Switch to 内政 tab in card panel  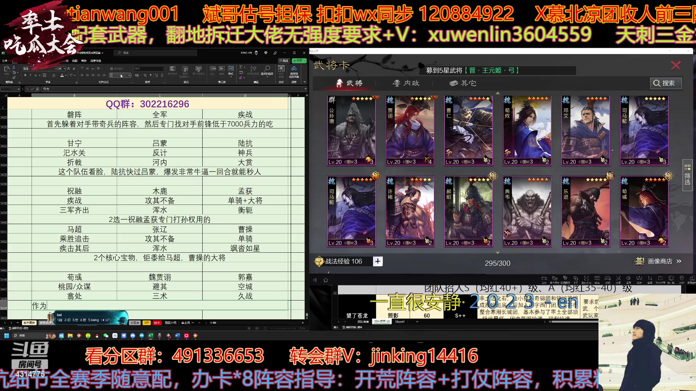click(406, 83)
